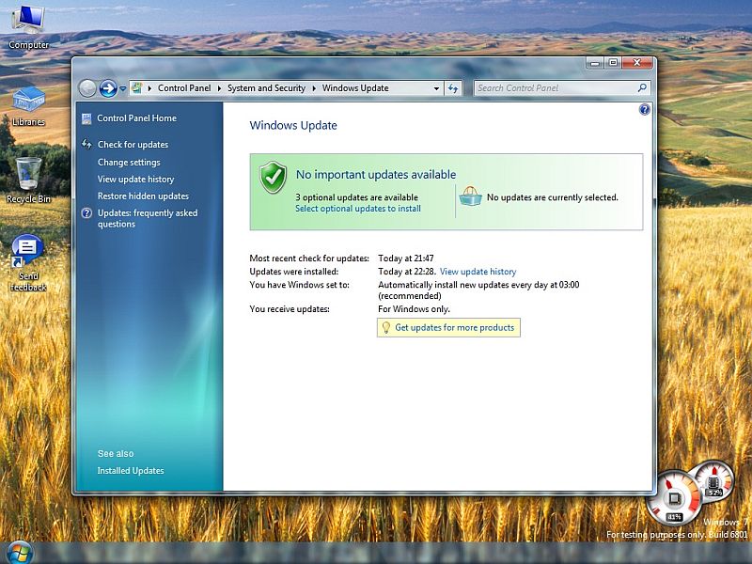Viewport: 752px width, 564px height.
Task: Click No important updates available heading
Action: [375, 175]
